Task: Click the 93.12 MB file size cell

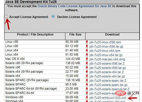Action: click(x=72, y=46)
